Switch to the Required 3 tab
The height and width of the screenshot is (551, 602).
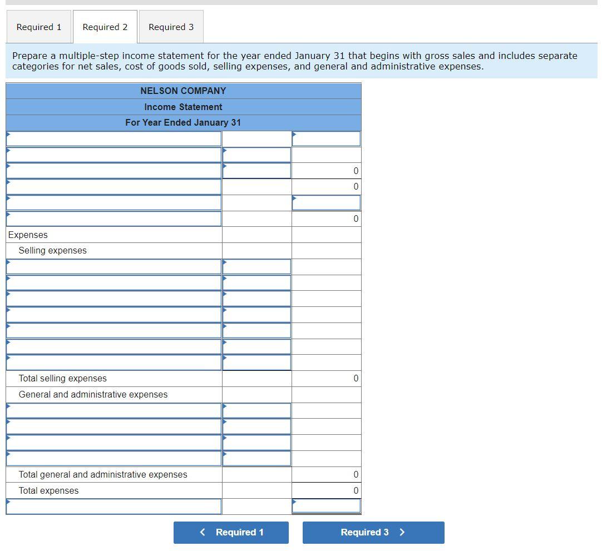click(171, 27)
